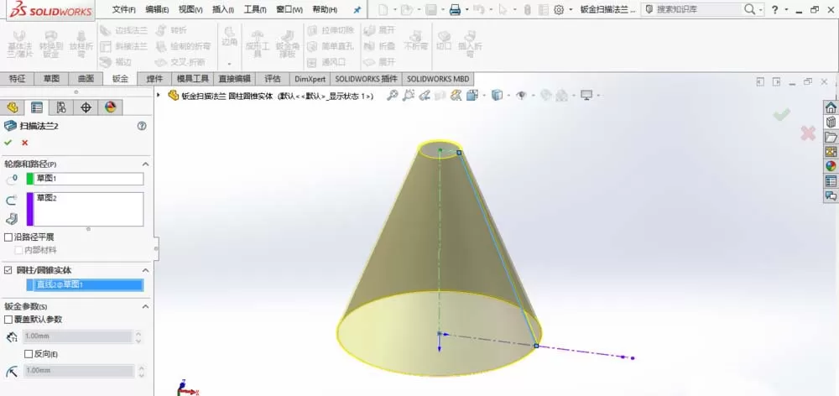The image size is (839, 396).
Task: Enable the 覆盖默认参数 checkbox
Action: tap(8, 320)
